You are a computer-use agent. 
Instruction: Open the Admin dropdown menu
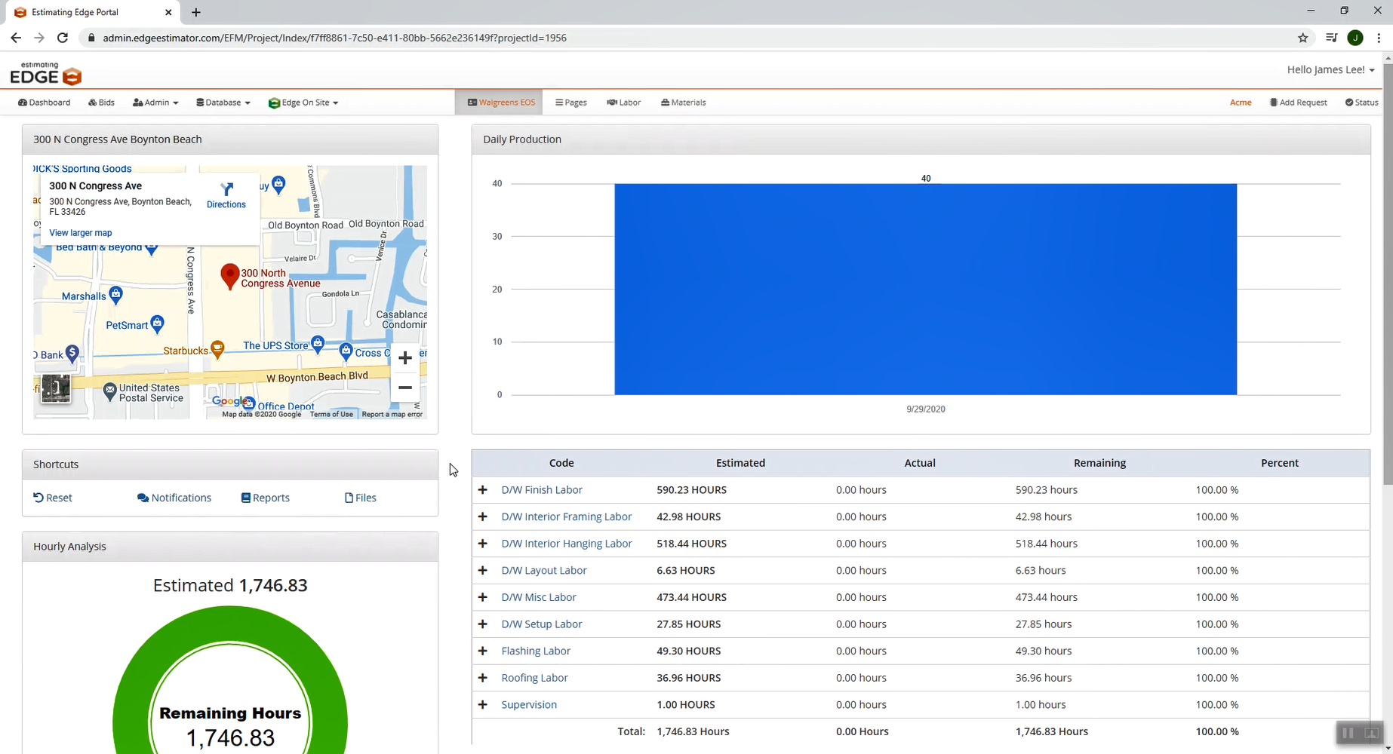[x=155, y=102]
